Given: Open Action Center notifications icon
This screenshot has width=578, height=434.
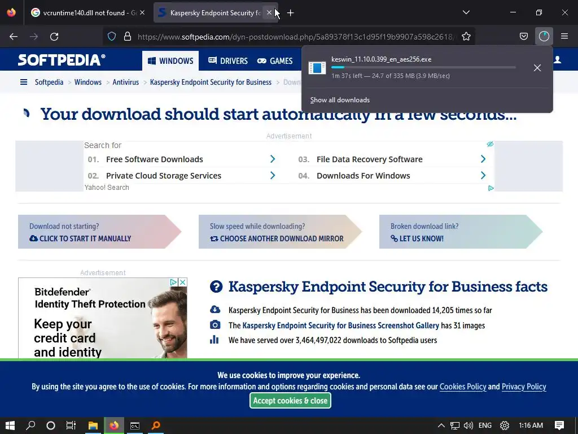Looking at the screenshot, I should point(559,426).
